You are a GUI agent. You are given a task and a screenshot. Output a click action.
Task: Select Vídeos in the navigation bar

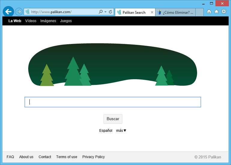point(31,21)
